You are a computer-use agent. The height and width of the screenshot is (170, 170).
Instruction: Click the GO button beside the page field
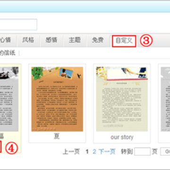[x=165, y=152]
